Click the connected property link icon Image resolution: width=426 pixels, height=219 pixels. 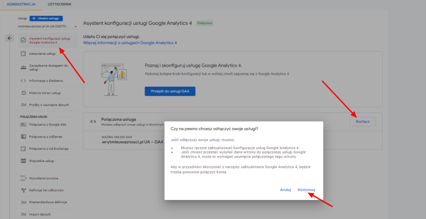click(x=93, y=121)
